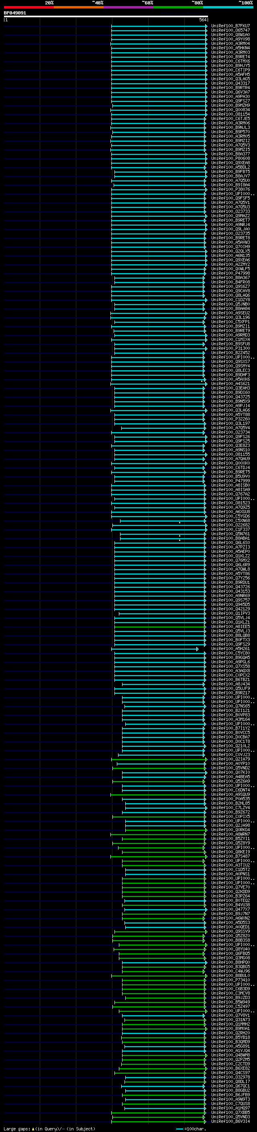
Task: Choose the UniRef100_Q7V8V1 entry
Action: pyautogui.click(x=230, y=1016)
